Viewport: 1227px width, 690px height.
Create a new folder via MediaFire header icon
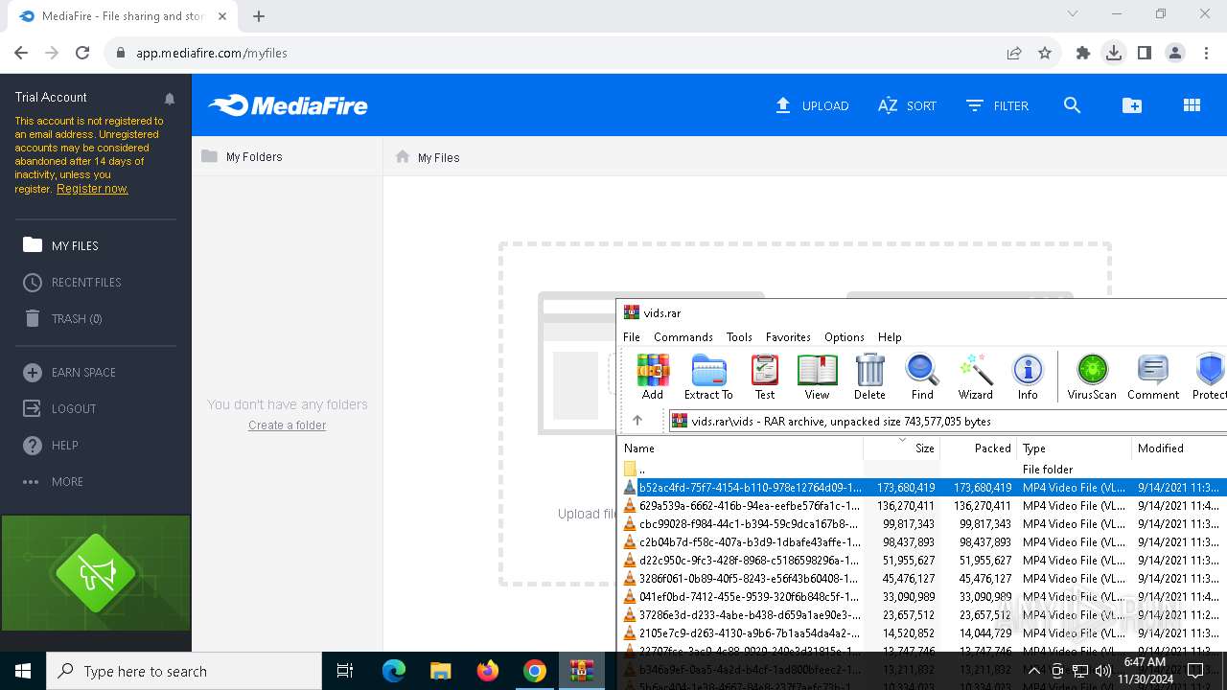[1132, 105]
